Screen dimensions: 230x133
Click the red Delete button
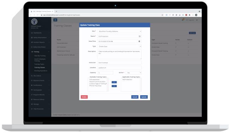[x=84, y=97]
